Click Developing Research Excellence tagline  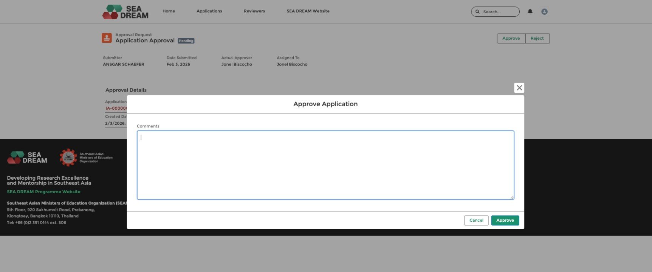[49, 180]
